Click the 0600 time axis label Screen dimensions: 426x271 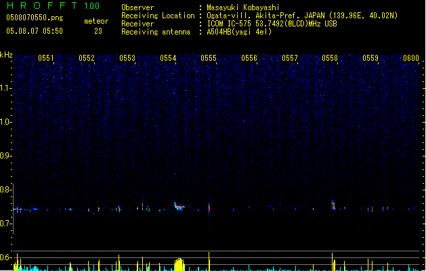coord(411,58)
